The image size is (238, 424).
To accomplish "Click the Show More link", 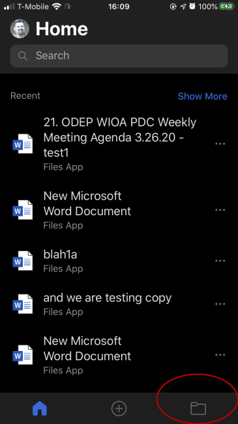I will click(203, 97).
